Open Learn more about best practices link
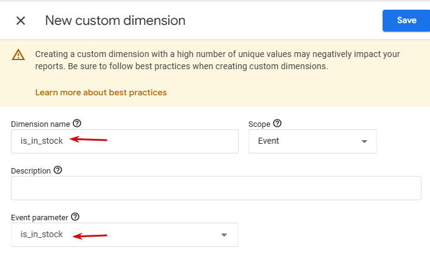The image size is (430, 253). coord(101,92)
